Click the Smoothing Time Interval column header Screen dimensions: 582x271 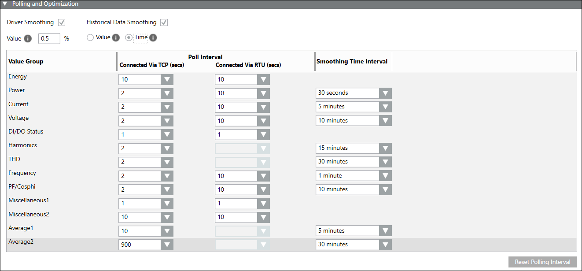tap(352, 62)
